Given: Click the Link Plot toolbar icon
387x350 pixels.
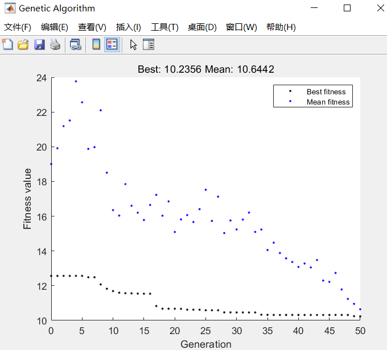Looking at the screenshot, I should click(76, 45).
